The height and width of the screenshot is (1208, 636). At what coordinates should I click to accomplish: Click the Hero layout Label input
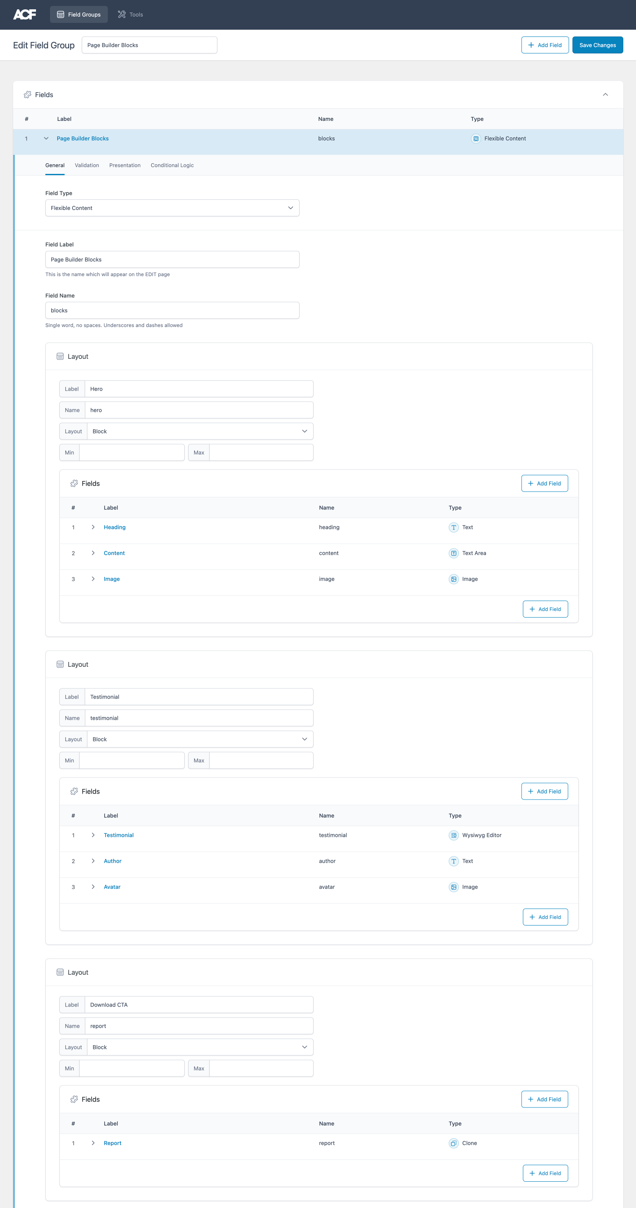pos(199,389)
